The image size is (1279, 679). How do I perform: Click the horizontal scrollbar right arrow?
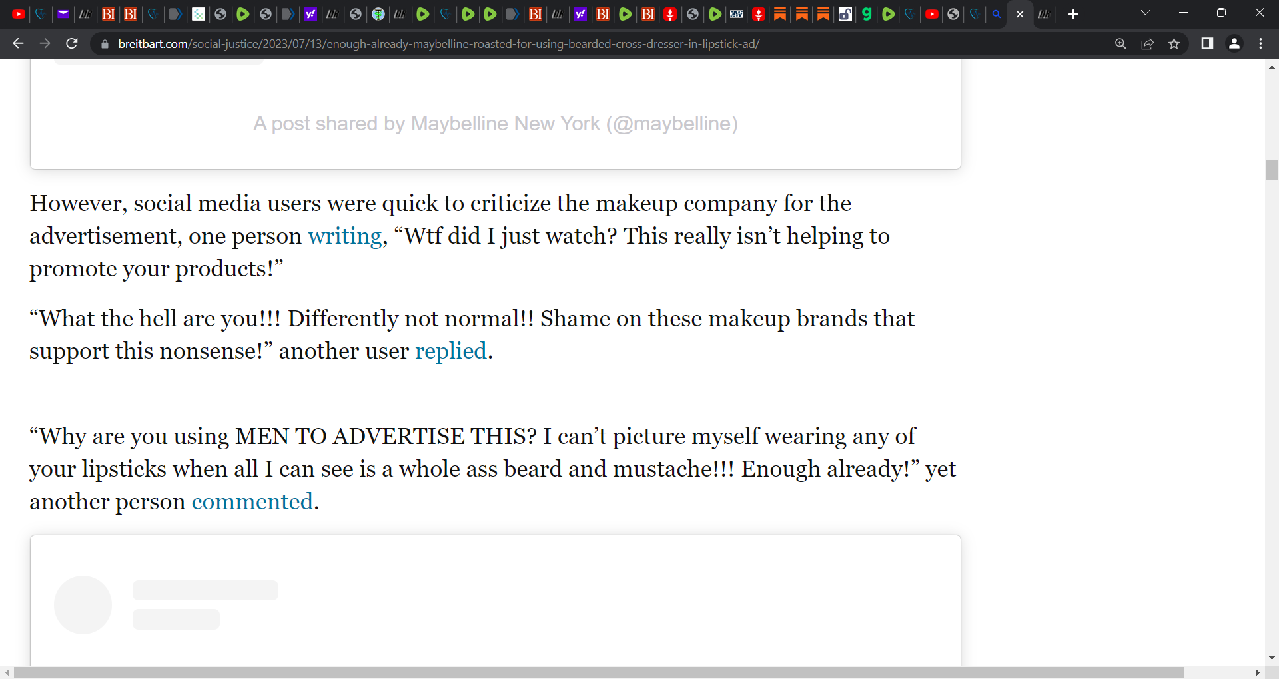[1258, 672]
